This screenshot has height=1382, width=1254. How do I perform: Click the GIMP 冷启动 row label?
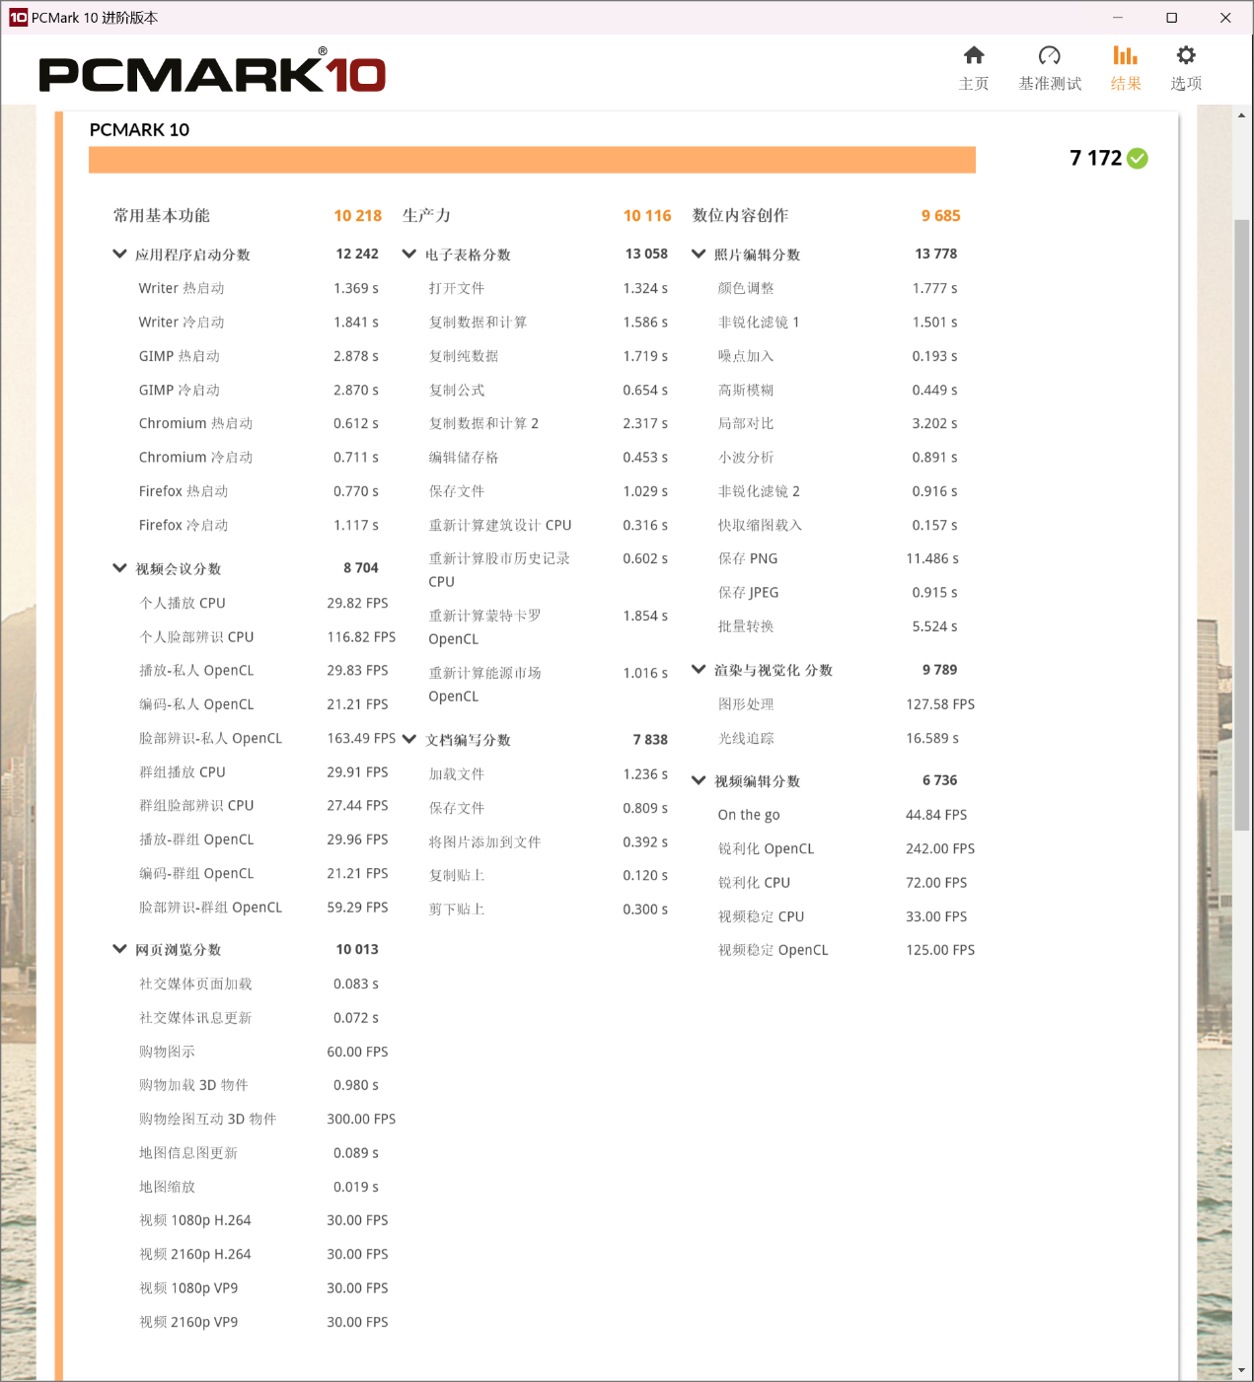(x=180, y=390)
